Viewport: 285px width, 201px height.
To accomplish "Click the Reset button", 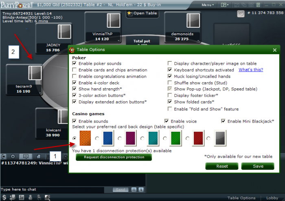I will pyautogui.click(x=222, y=166).
